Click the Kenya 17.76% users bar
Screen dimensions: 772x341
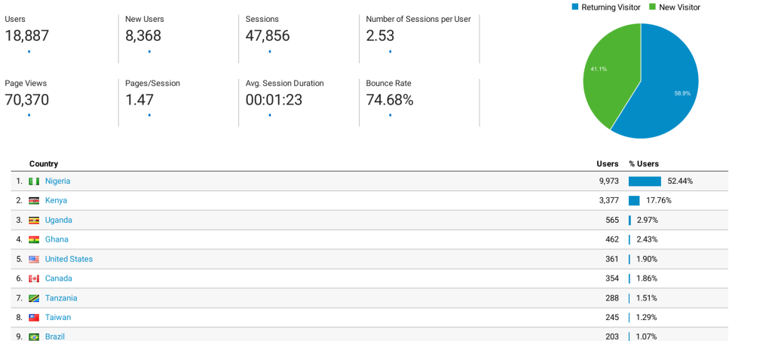click(x=634, y=200)
